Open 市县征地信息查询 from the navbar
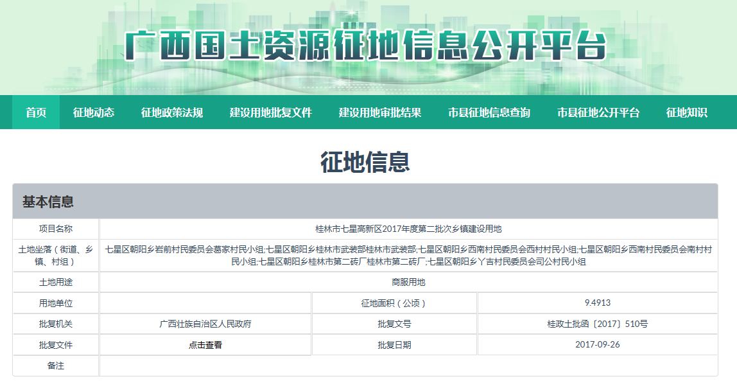Viewport: 737px width, 388px height. [489, 112]
